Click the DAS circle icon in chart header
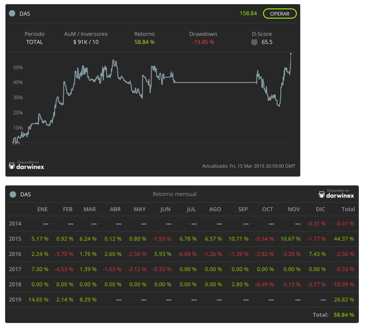This screenshot has height=326, width=380. point(13,14)
